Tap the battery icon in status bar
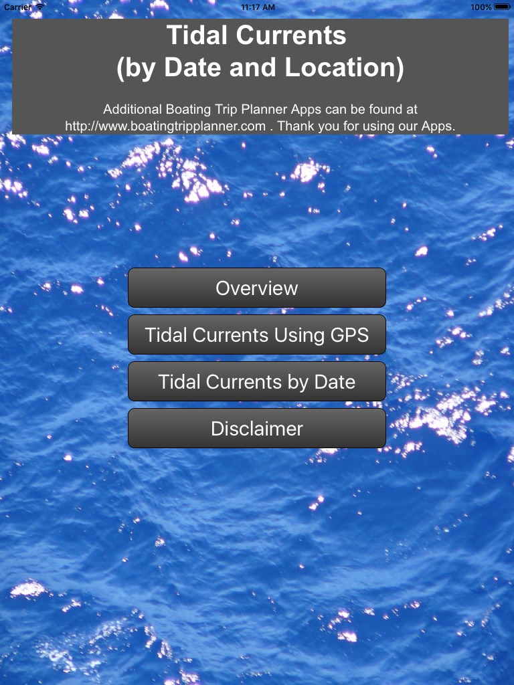This screenshot has width=514, height=685. [x=502, y=7]
